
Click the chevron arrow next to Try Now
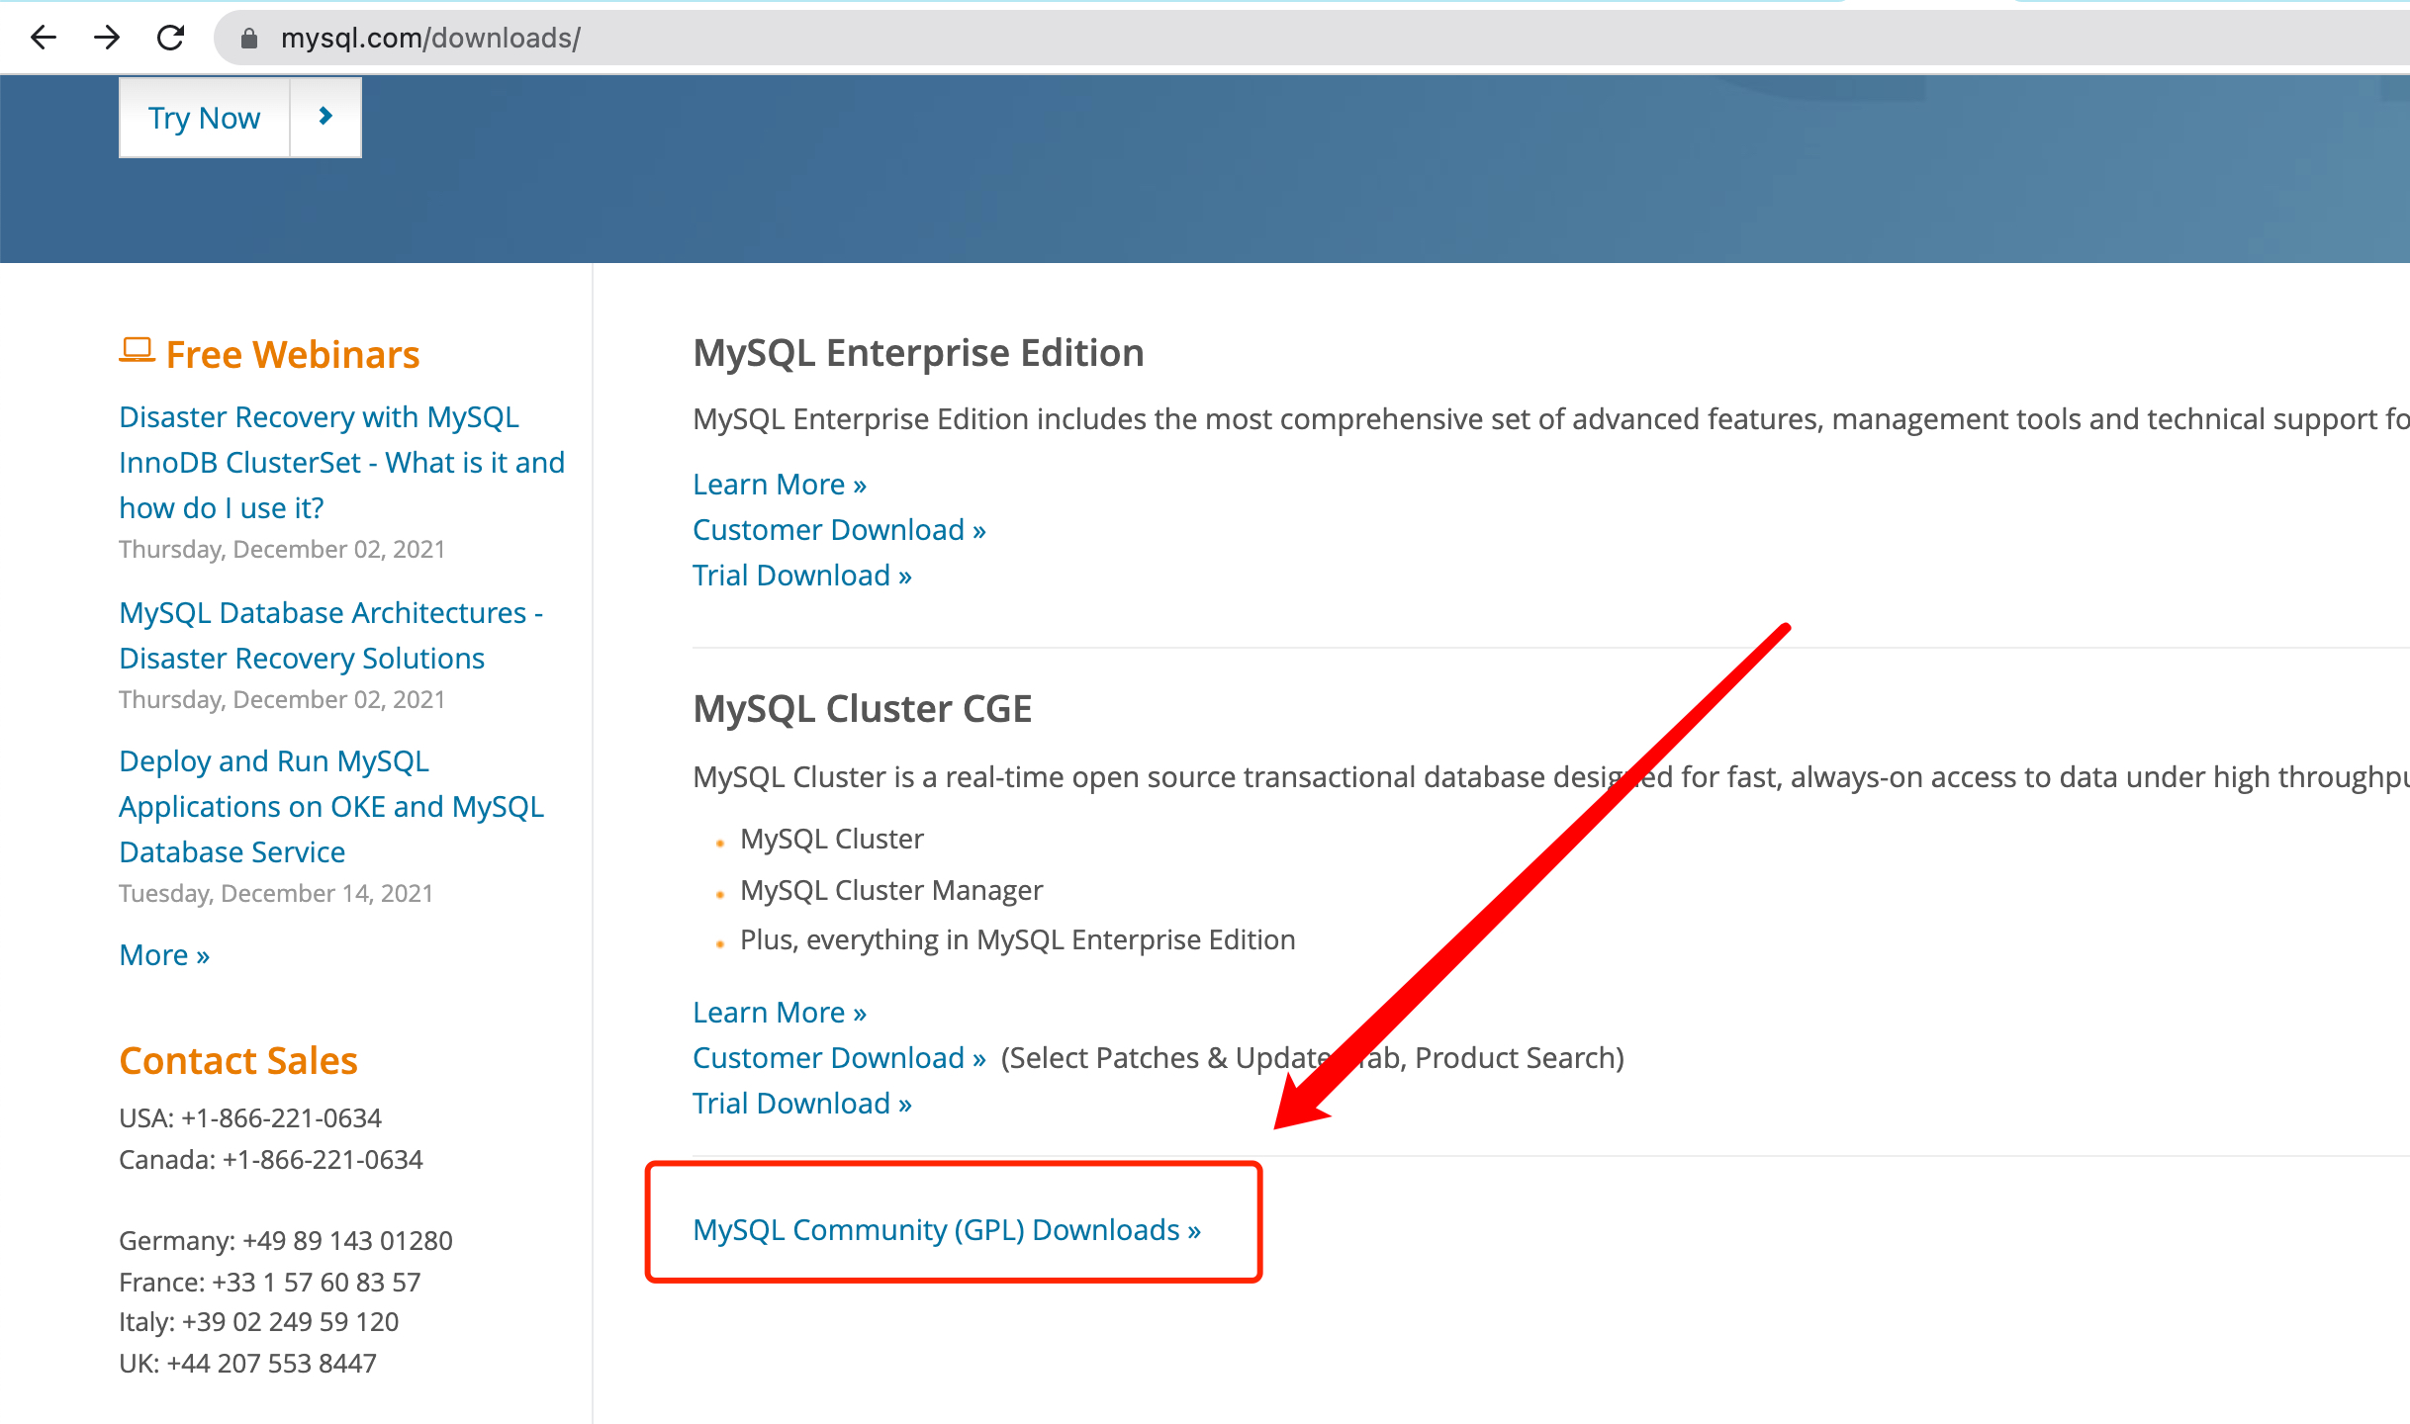pyautogui.click(x=325, y=116)
